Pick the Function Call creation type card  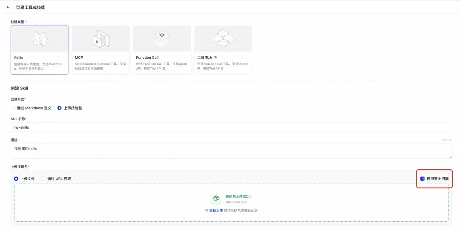(162, 50)
